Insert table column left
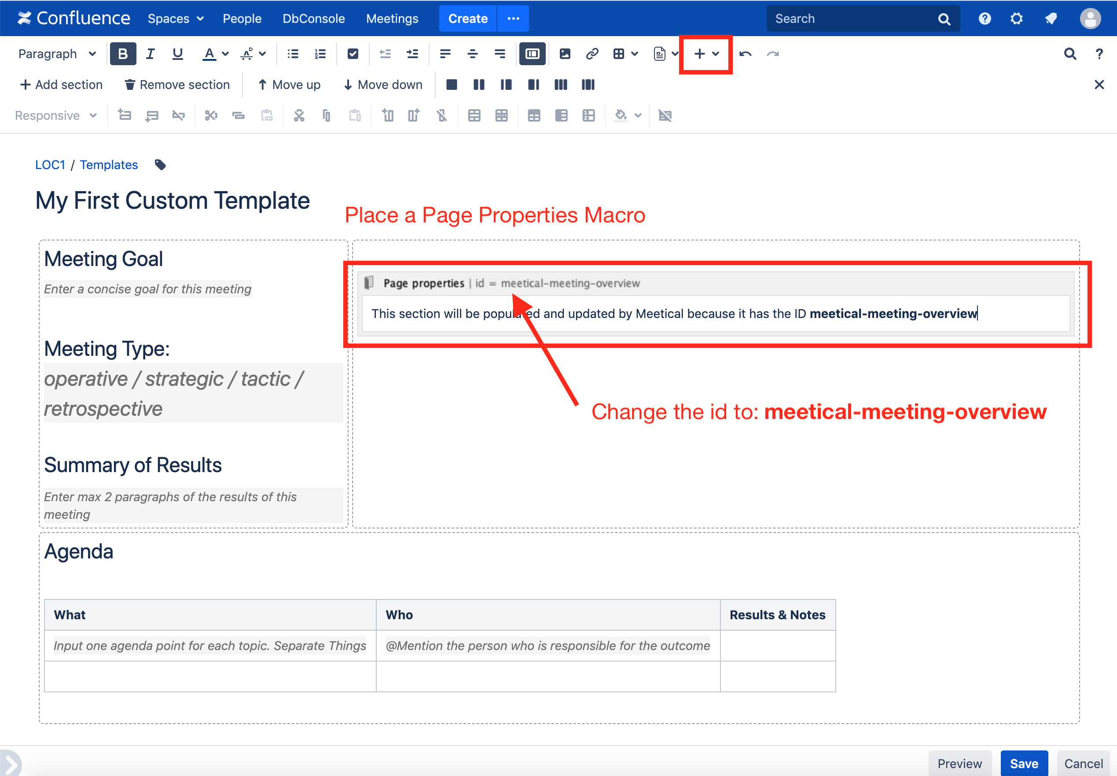 coord(388,115)
